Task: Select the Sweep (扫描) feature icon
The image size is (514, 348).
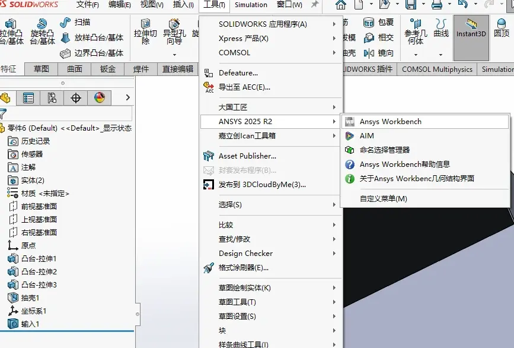Action: click(66, 23)
